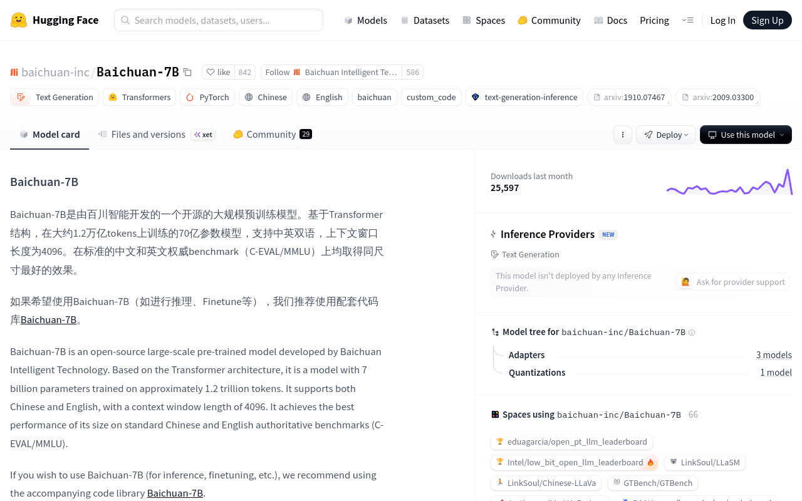
Task: Select the English language tag
Action: point(322,97)
